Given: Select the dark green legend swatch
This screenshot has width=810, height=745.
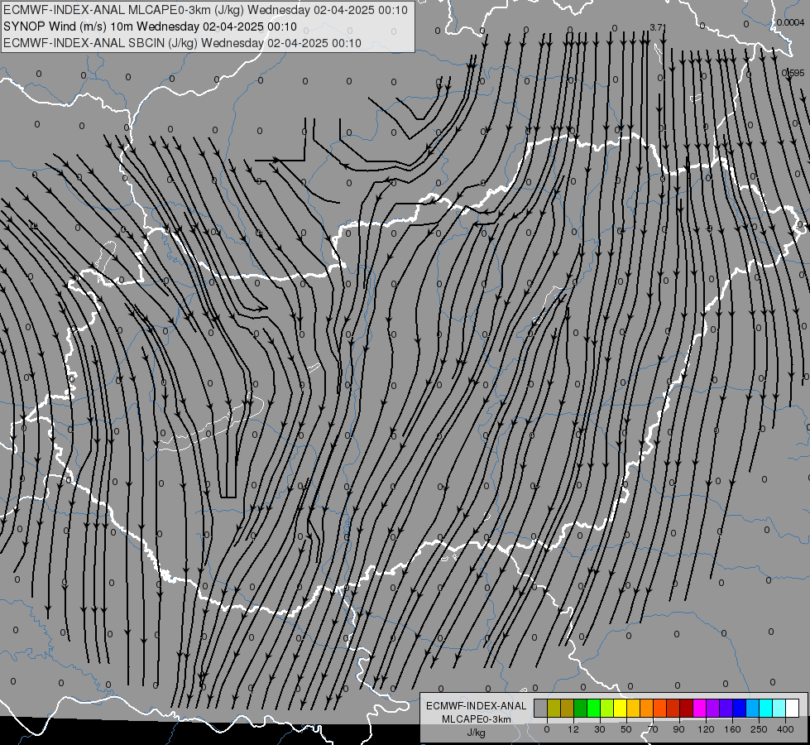Looking at the screenshot, I should 581,708.
